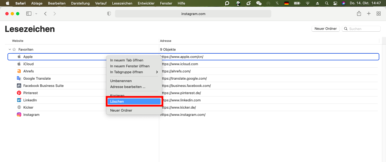The width and height of the screenshot is (386, 162).
Task: Open the Verlauf menu
Action: coord(101,3)
